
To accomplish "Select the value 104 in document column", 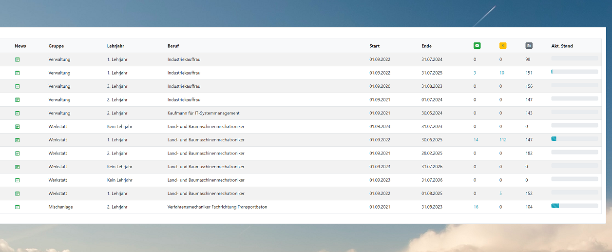I will coord(529,207).
